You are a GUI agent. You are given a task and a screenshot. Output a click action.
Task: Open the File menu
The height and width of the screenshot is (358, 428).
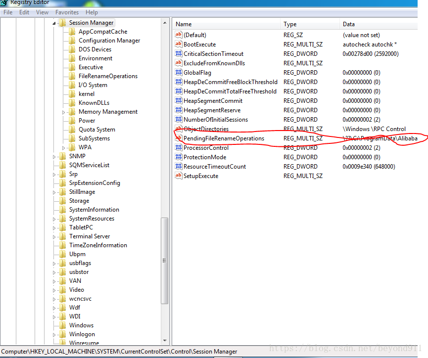tap(8, 12)
